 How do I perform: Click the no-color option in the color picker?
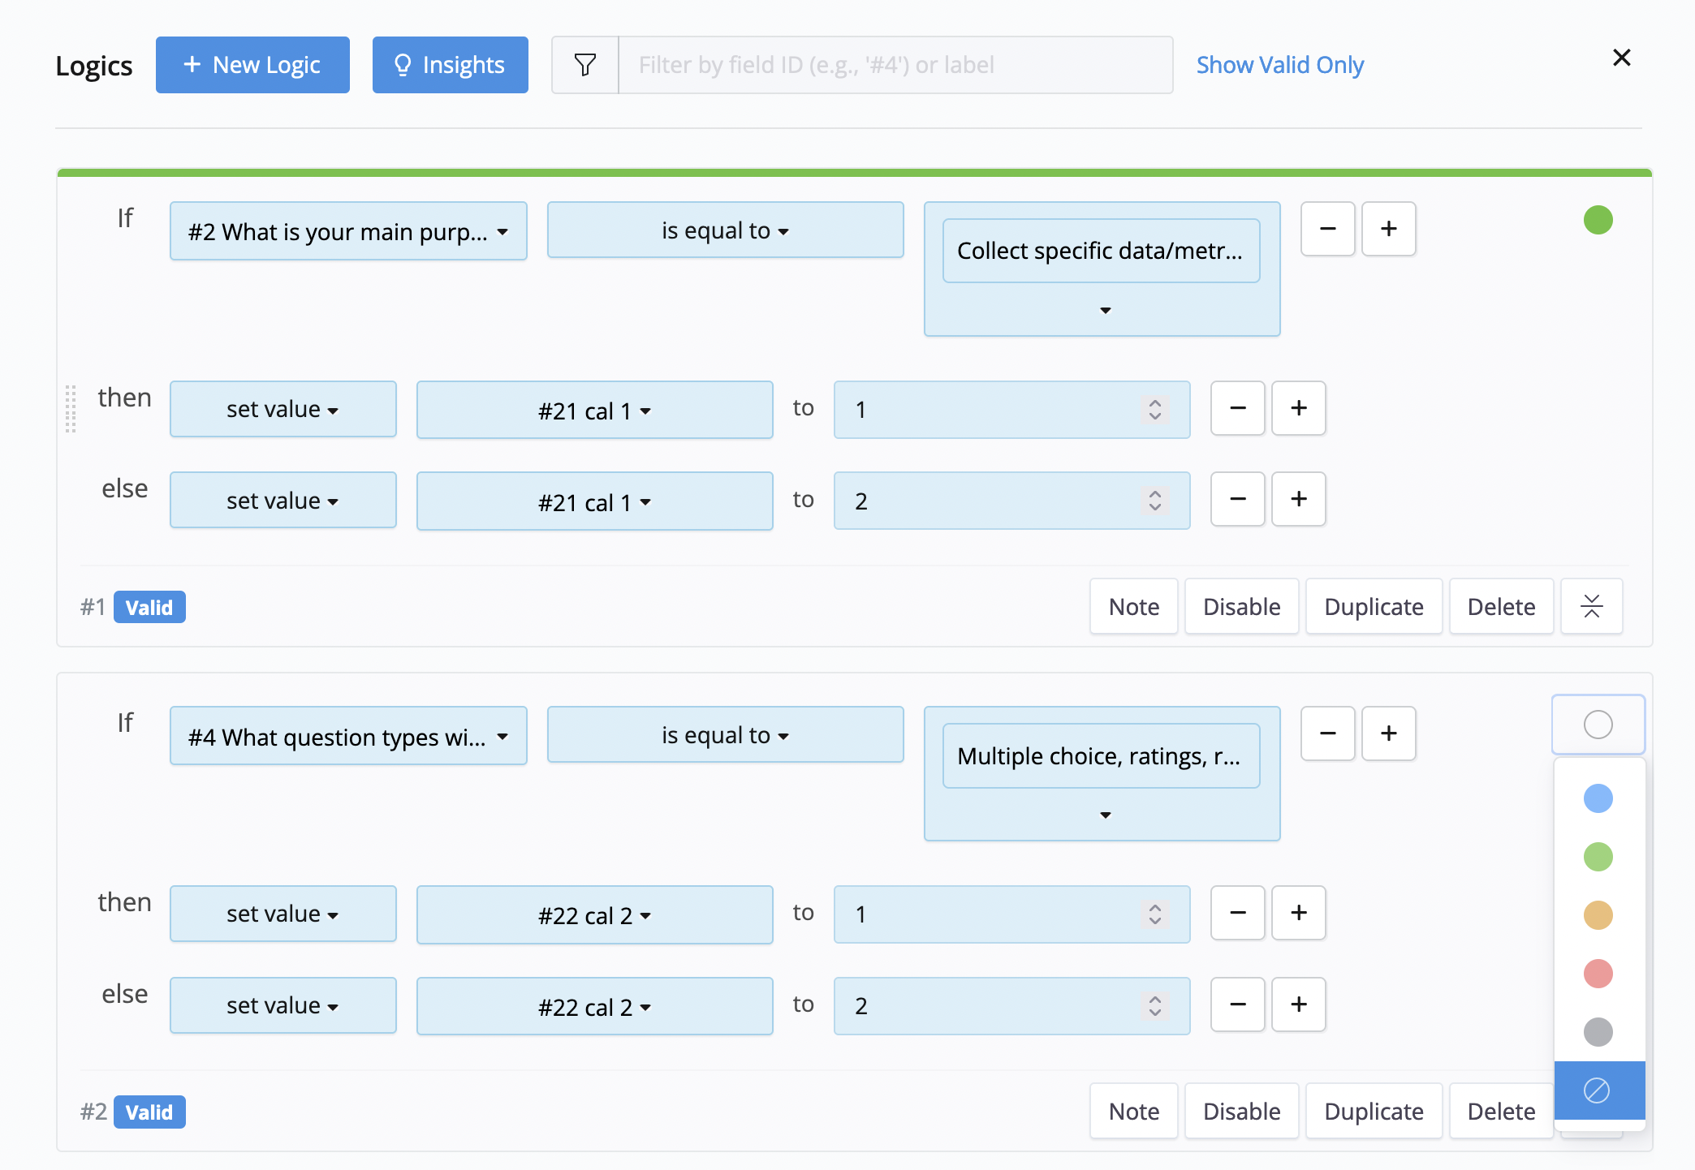[x=1598, y=1090]
